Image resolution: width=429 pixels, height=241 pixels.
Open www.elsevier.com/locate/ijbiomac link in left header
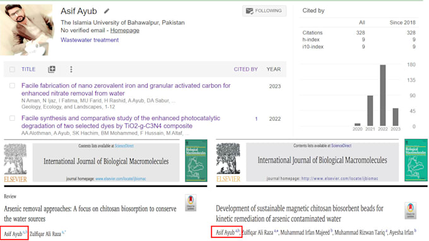(120, 179)
